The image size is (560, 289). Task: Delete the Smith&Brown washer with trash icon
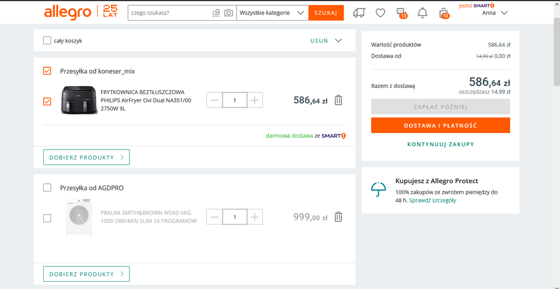(x=338, y=217)
